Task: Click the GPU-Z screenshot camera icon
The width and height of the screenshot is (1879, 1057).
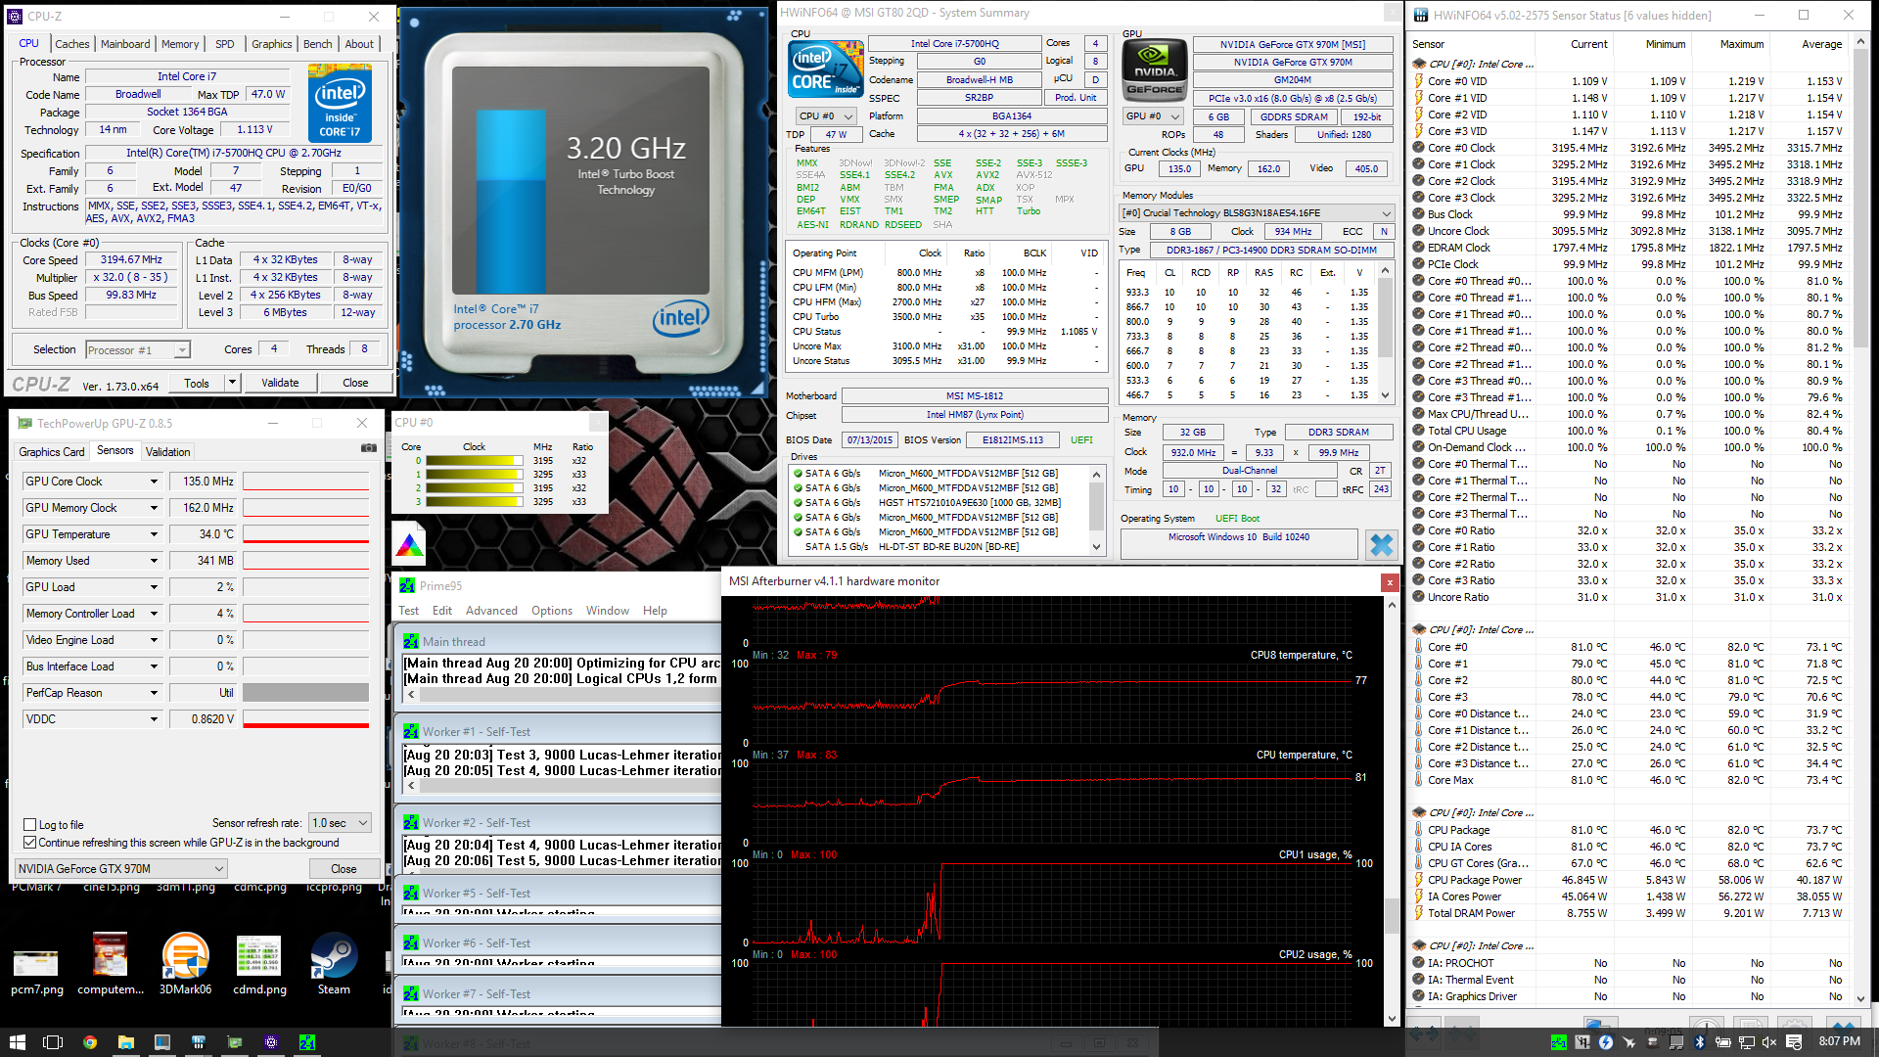Action: click(x=369, y=448)
